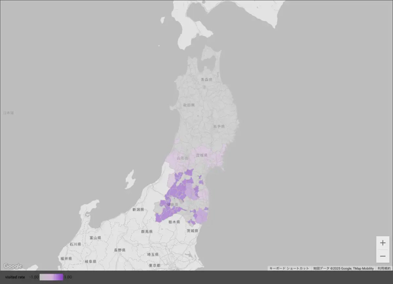393x284 pixels.
Task: Click the 日本海 sea label
Action: (9, 113)
